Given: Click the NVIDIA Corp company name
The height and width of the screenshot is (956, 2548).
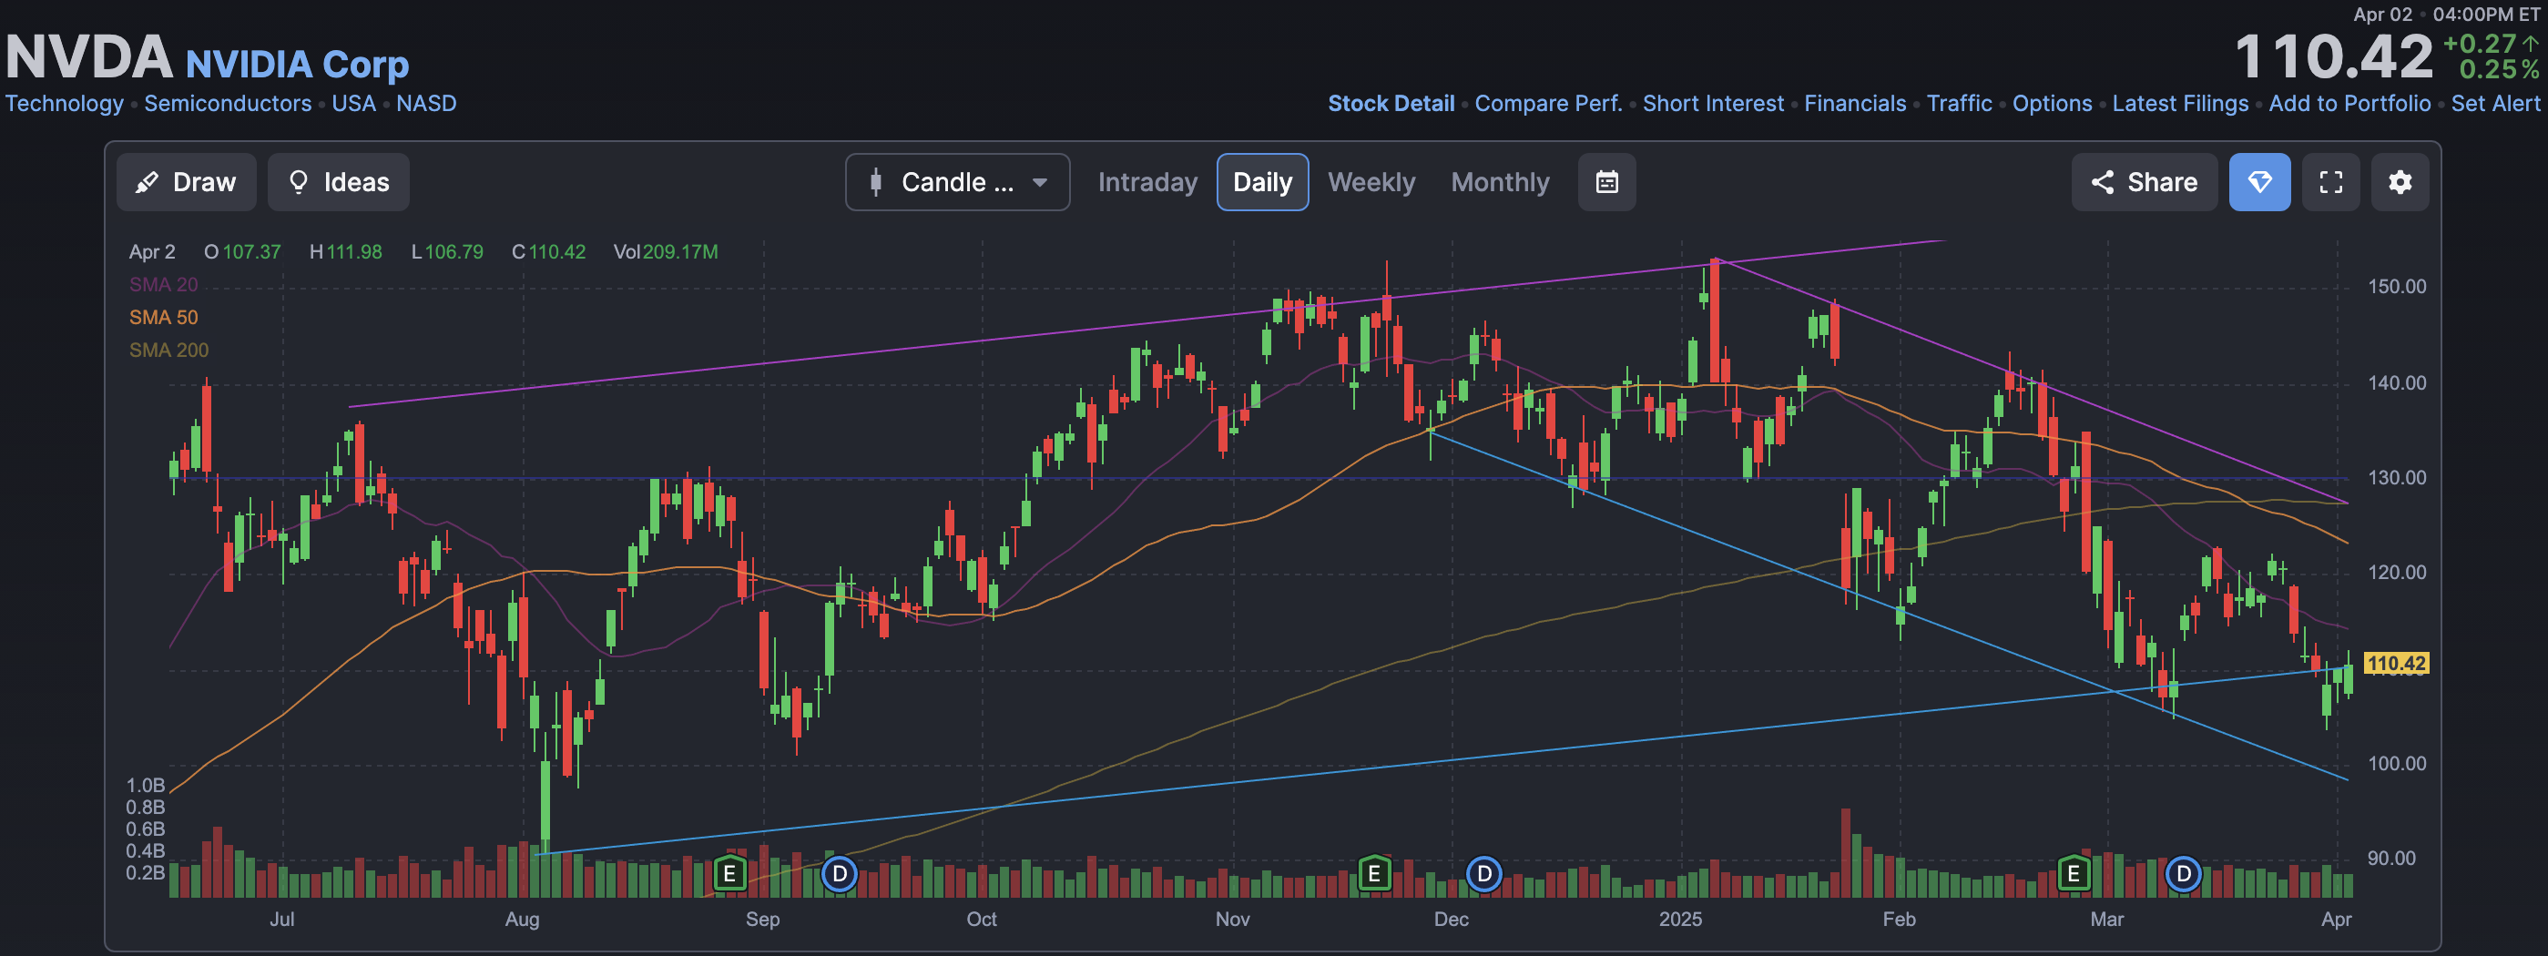Looking at the screenshot, I should pos(297,65).
